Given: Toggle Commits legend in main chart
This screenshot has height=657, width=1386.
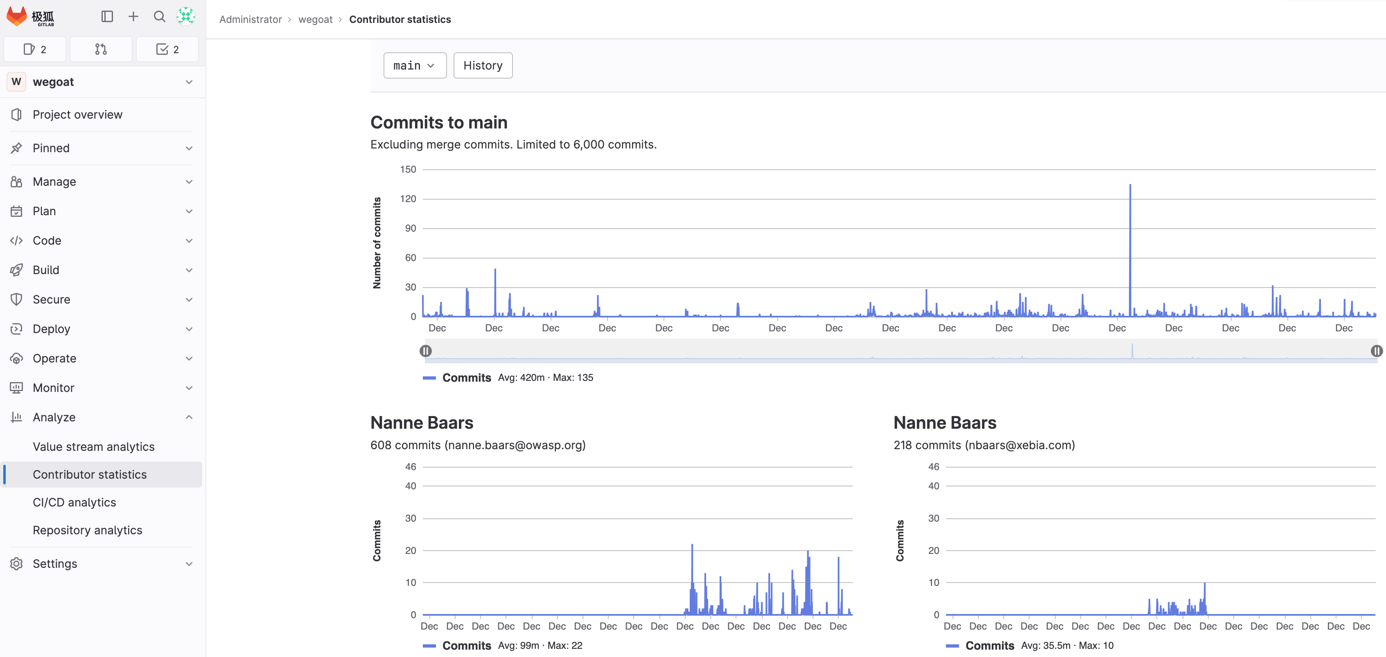Looking at the screenshot, I should coord(466,378).
